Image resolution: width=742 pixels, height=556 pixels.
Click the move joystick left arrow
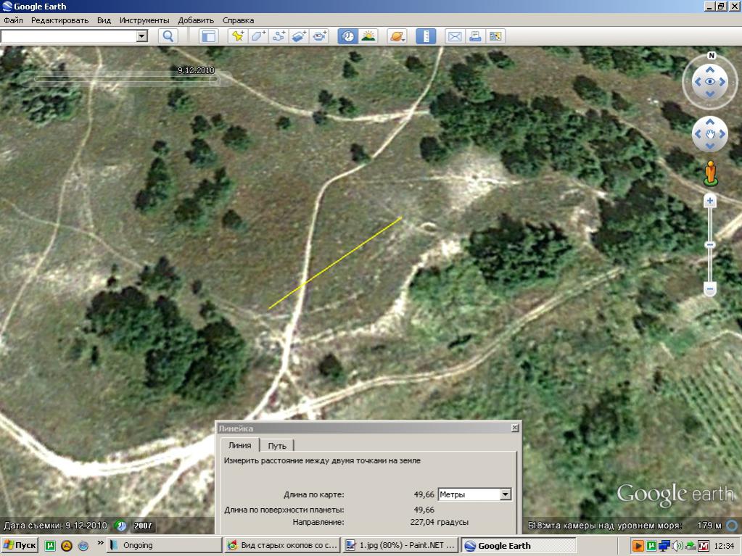[698, 134]
